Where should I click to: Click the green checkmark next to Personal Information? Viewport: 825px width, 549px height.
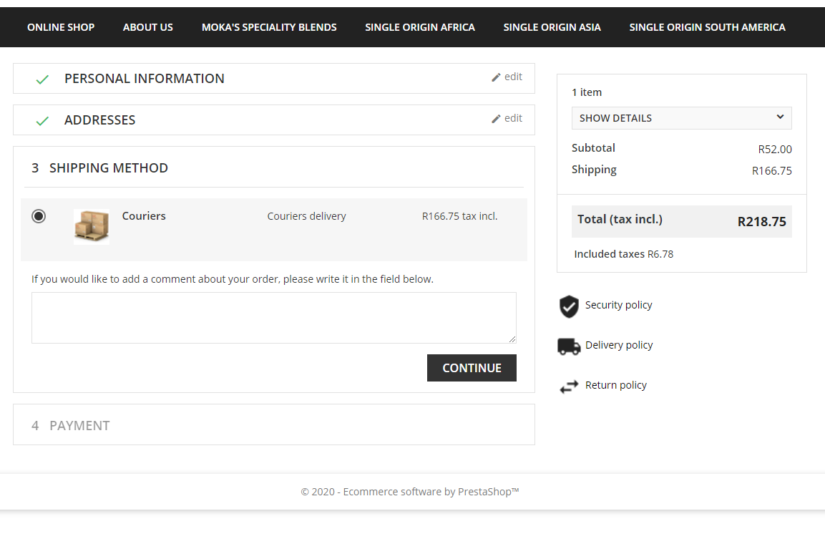[42, 79]
